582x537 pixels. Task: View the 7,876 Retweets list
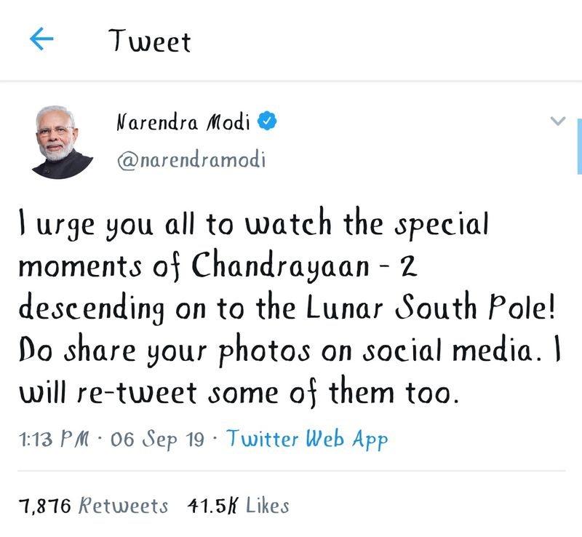pyautogui.click(x=94, y=506)
